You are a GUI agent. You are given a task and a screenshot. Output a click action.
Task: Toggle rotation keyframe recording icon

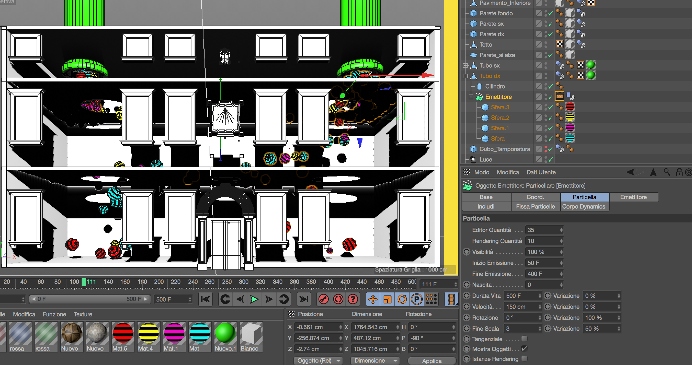tap(402, 299)
